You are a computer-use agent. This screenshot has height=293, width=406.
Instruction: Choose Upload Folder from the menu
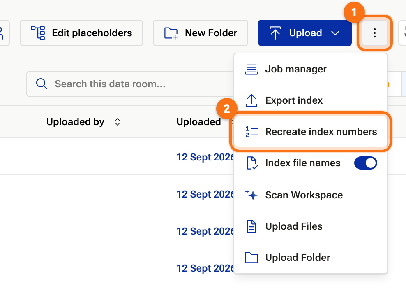[x=311, y=258]
